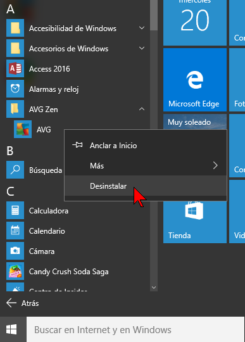Open the Accesibilidad de Windows folder icon
The image size is (245, 342).
click(x=15, y=28)
